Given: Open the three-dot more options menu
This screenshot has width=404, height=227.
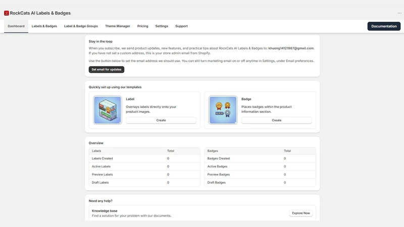Looking at the screenshot, I should coord(399,13).
